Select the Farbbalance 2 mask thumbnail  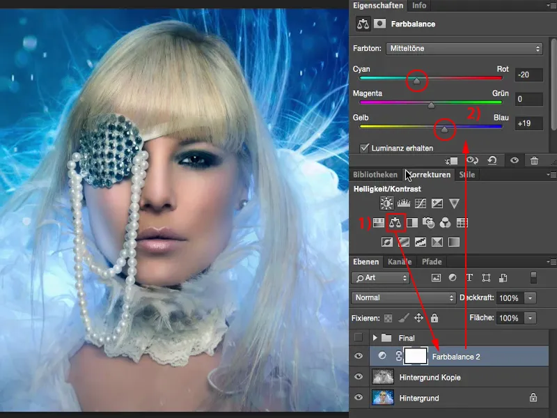(x=416, y=356)
